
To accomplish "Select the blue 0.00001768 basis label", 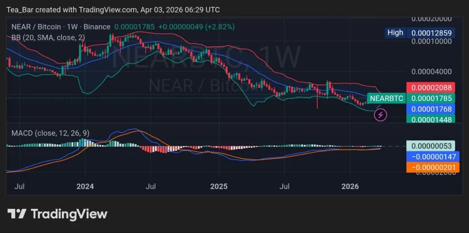I will [x=431, y=109].
